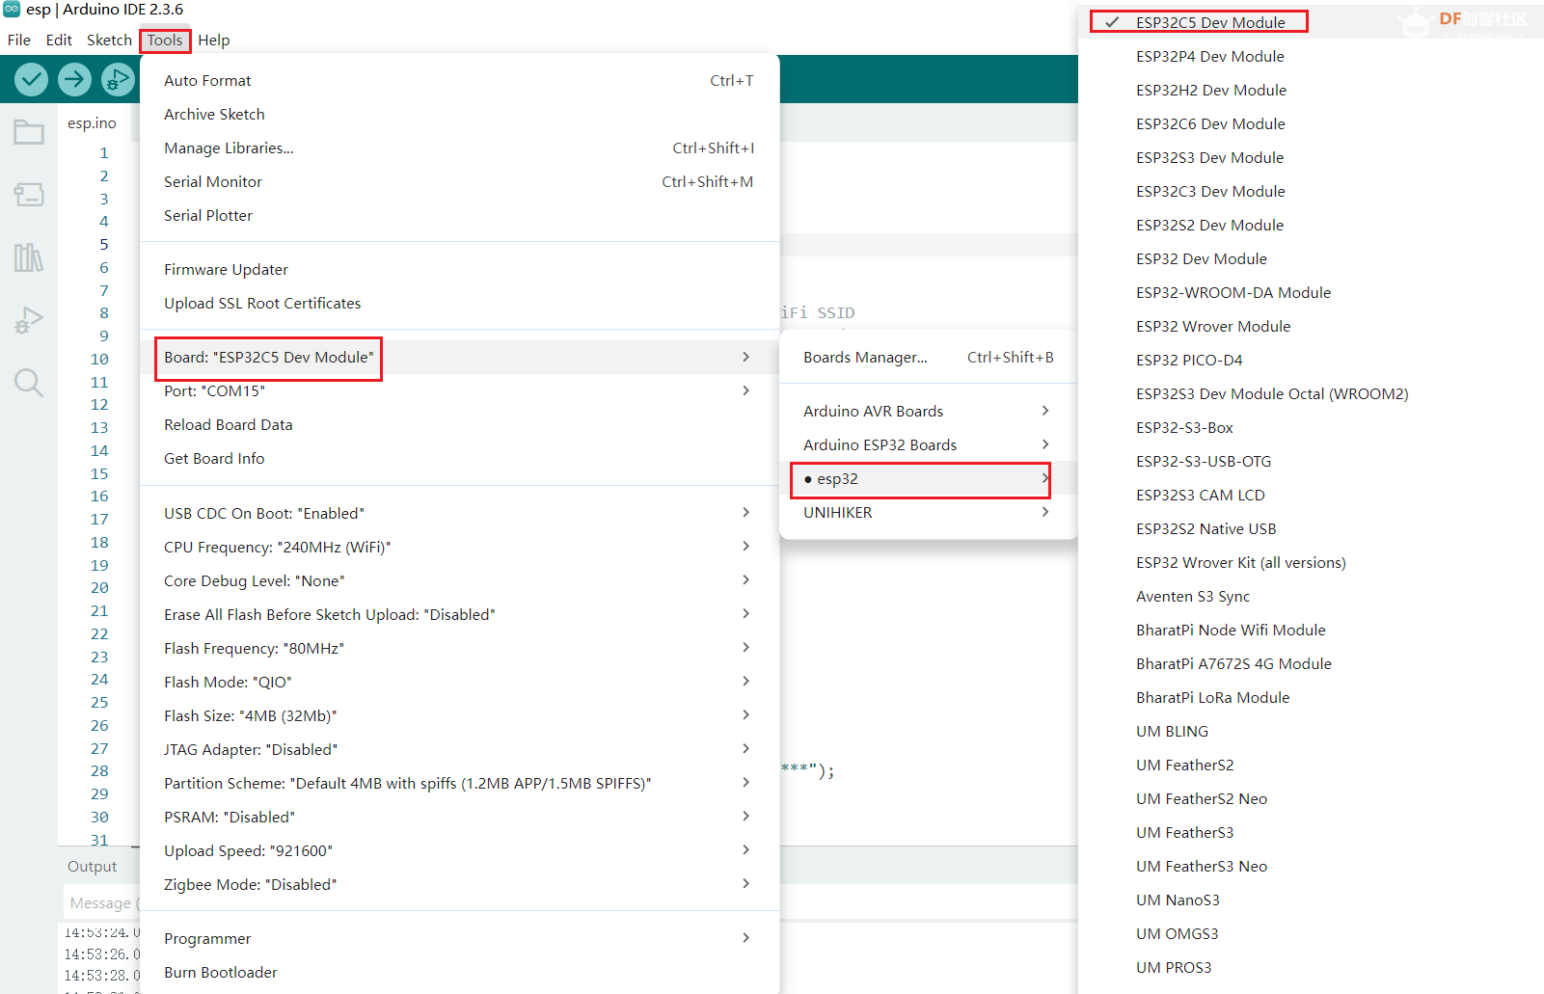Select ESP32S2 Dev Module board
The image size is (1544, 994).
tap(1311, 226)
